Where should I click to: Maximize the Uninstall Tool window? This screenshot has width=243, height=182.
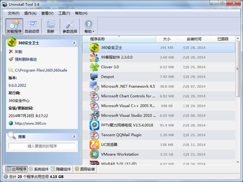tap(222, 3)
